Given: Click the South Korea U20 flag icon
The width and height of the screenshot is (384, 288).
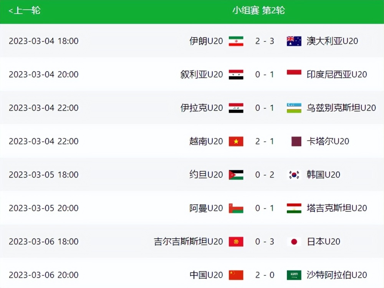Looking at the screenshot, I should pos(294,175).
